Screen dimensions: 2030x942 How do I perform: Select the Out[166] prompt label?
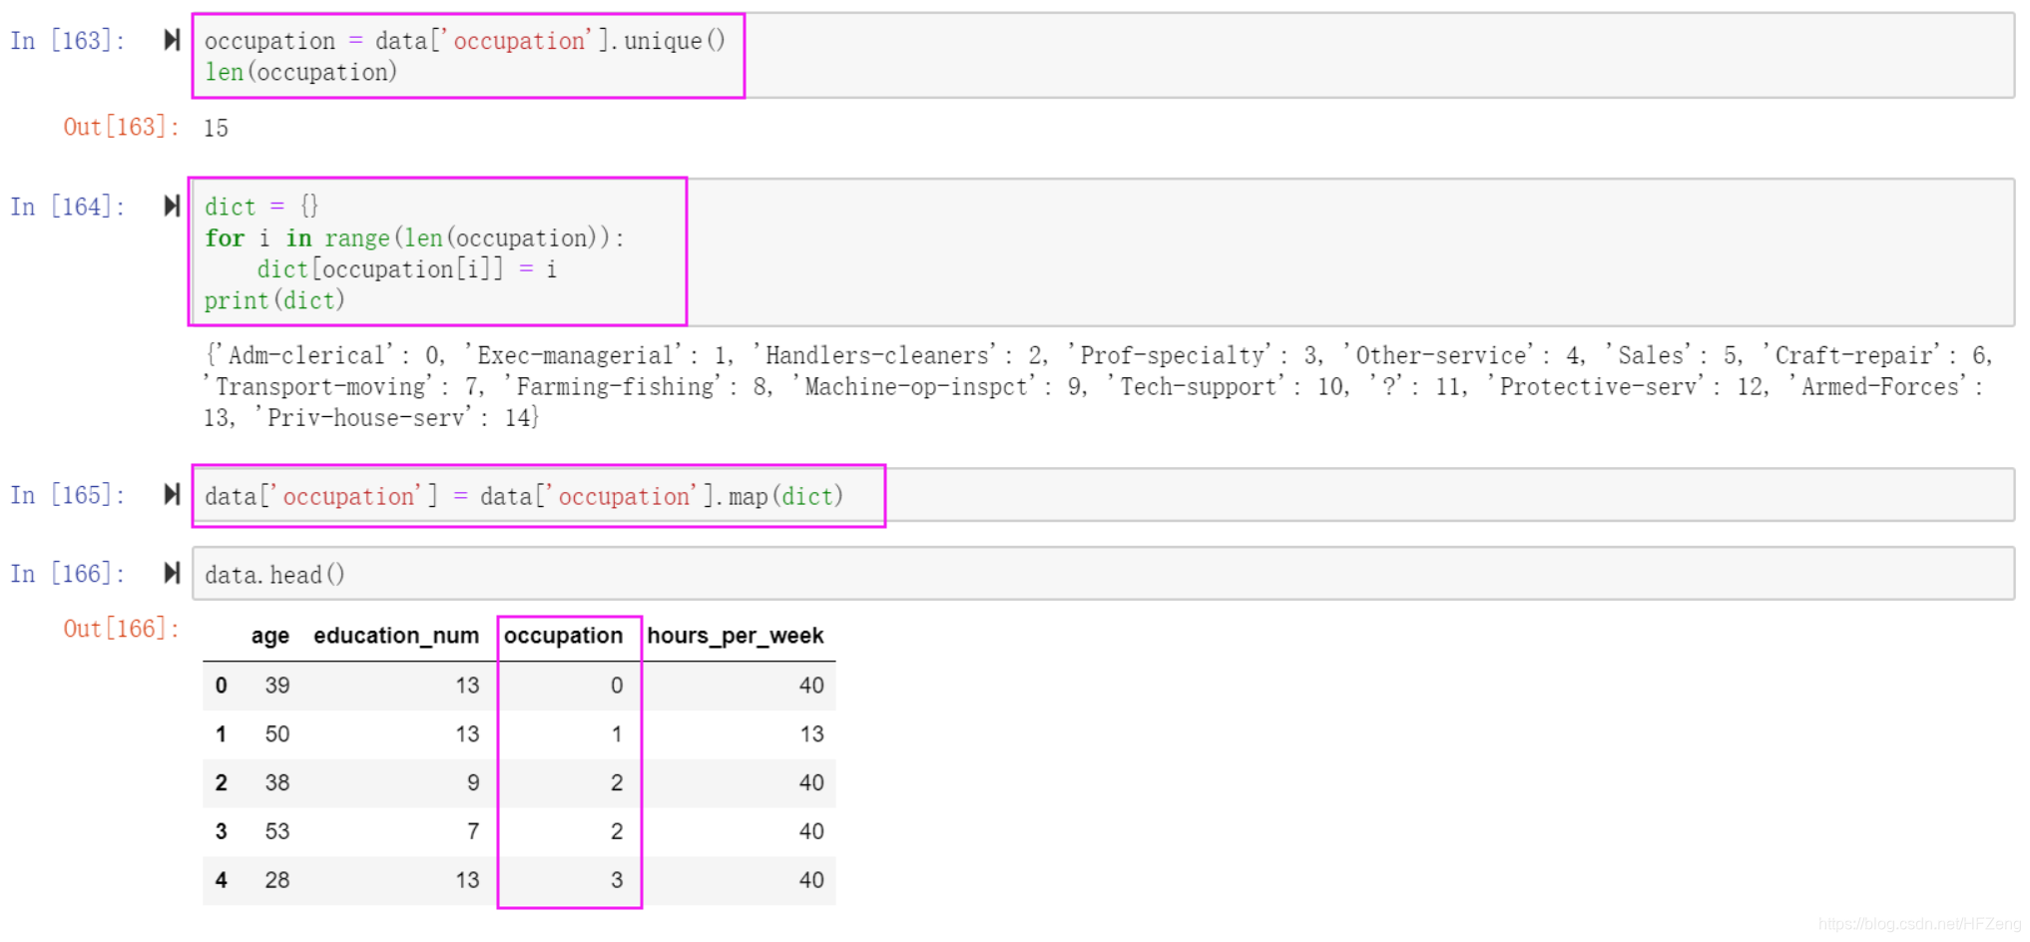point(121,629)
